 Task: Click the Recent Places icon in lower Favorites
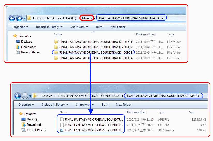pyautogui.click(x=24, y=130)
